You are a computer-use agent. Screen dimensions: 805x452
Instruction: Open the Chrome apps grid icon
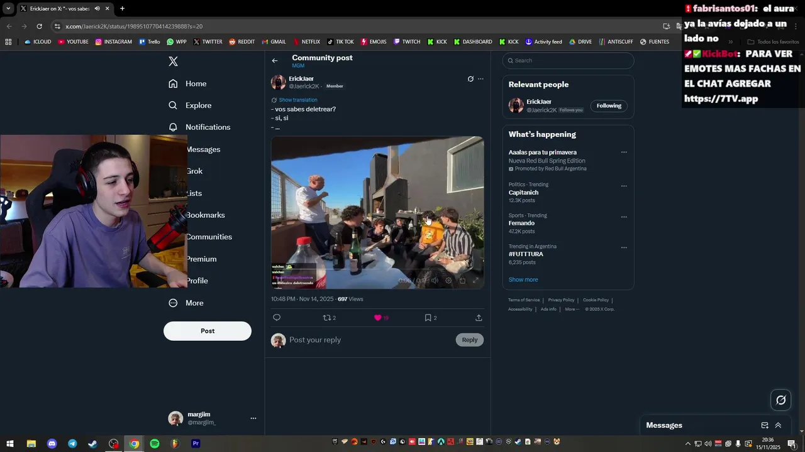(8, 42)
